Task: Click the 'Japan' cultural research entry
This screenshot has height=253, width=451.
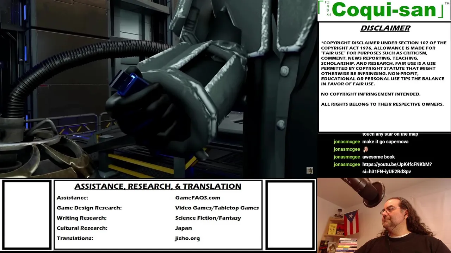Action: [183, 228]
